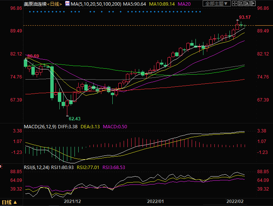Click the red marker icon at left edge

[1, 166]
